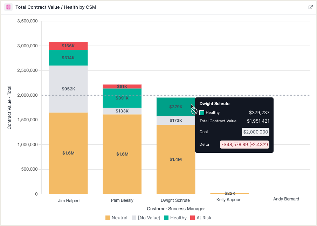The image size is (317, 226).
Task: Click the red At Risk legend swatch
Action: pyautogui.click(x=192, y=218)
